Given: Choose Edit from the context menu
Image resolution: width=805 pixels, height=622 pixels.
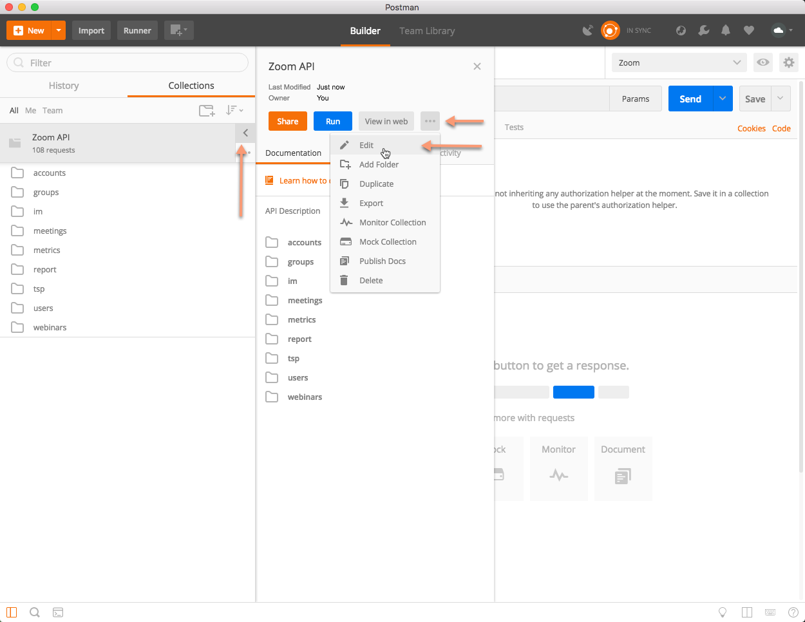Looking at the screenshot, I should (x=385, y=145).
